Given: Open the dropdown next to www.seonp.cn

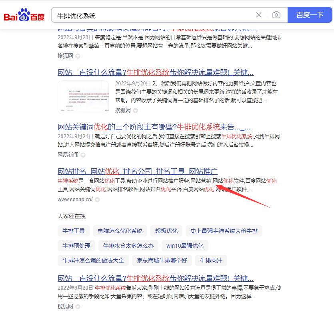Looking at the screenshot, I should tap(96, 199).
